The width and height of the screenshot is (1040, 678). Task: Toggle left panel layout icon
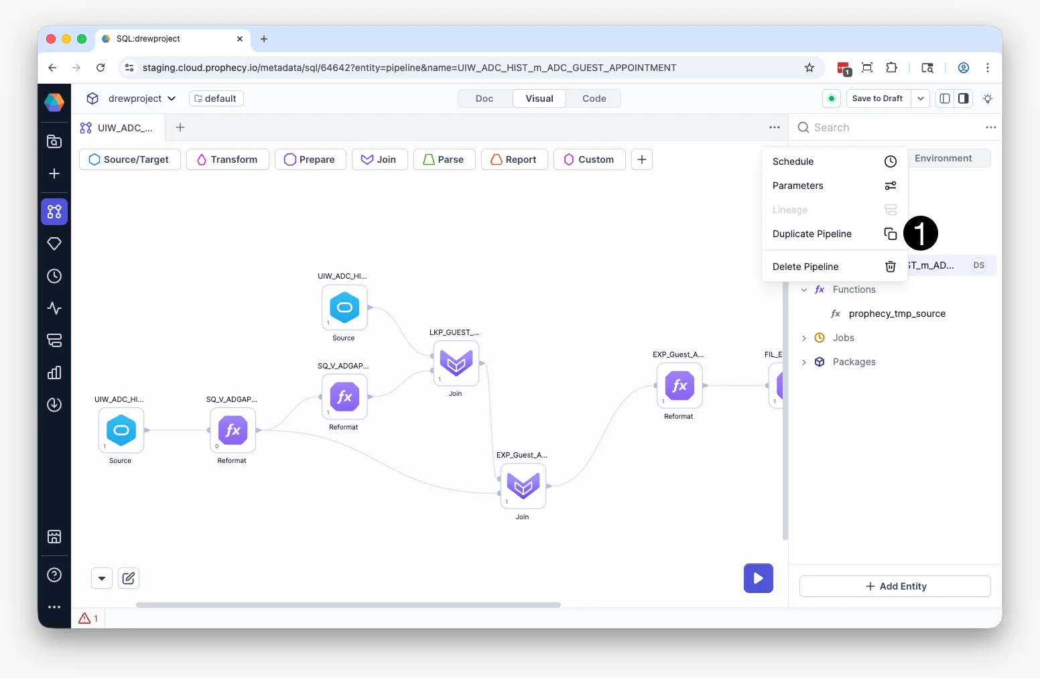click(945, 98)
